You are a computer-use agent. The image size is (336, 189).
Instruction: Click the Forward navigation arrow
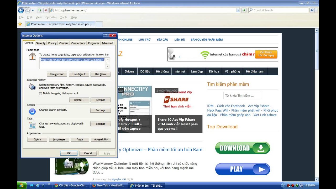pos(28,10)
